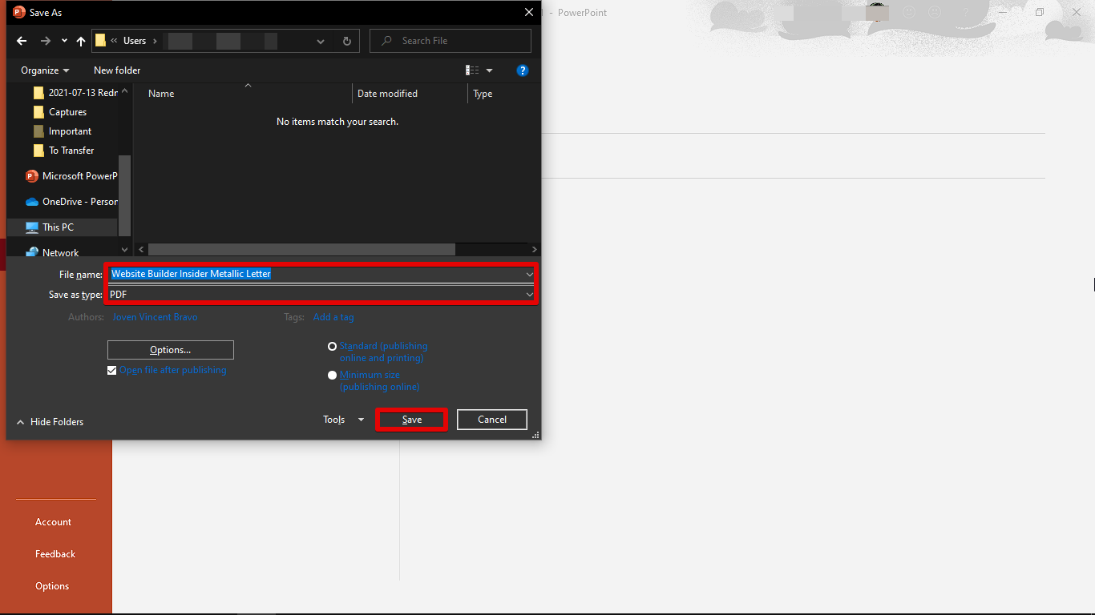Add a tag to the file
The image size is (1095, 615).
(333, 316)
